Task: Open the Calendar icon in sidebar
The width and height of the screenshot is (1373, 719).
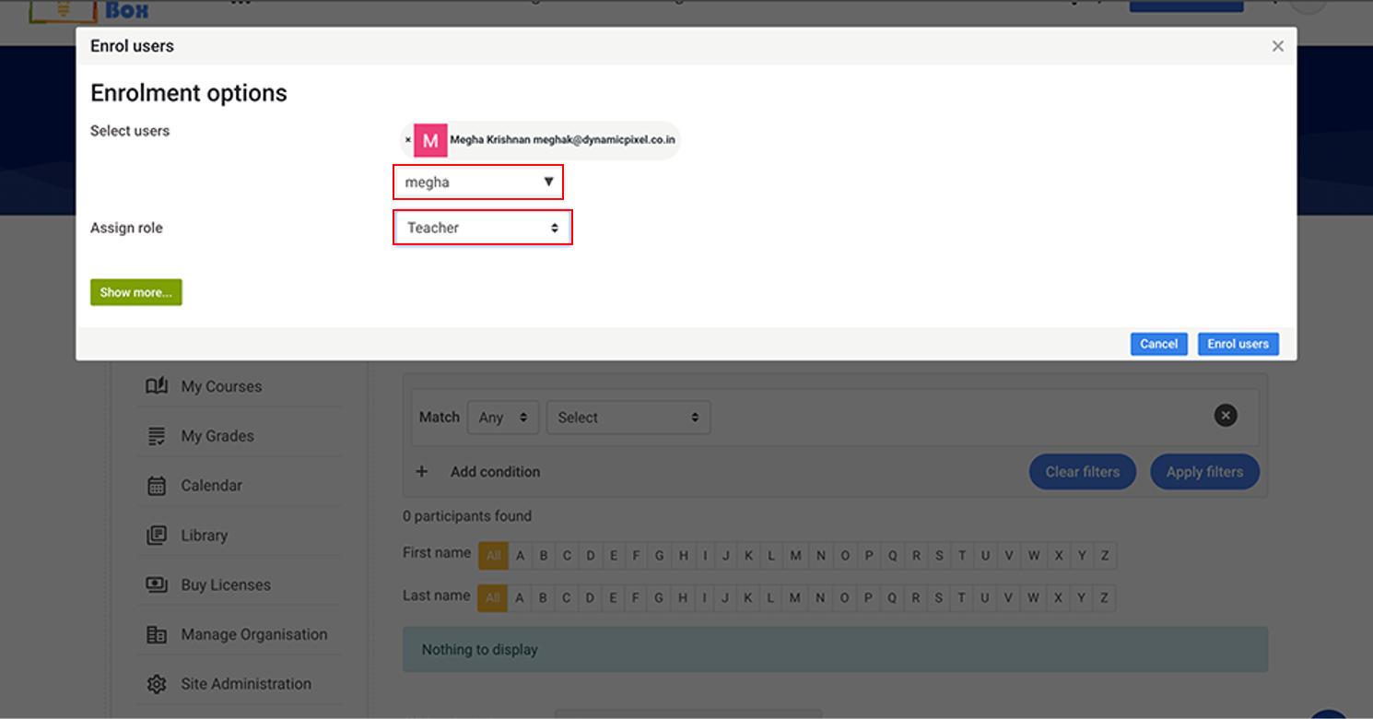Action: click(x=157, y=486)
